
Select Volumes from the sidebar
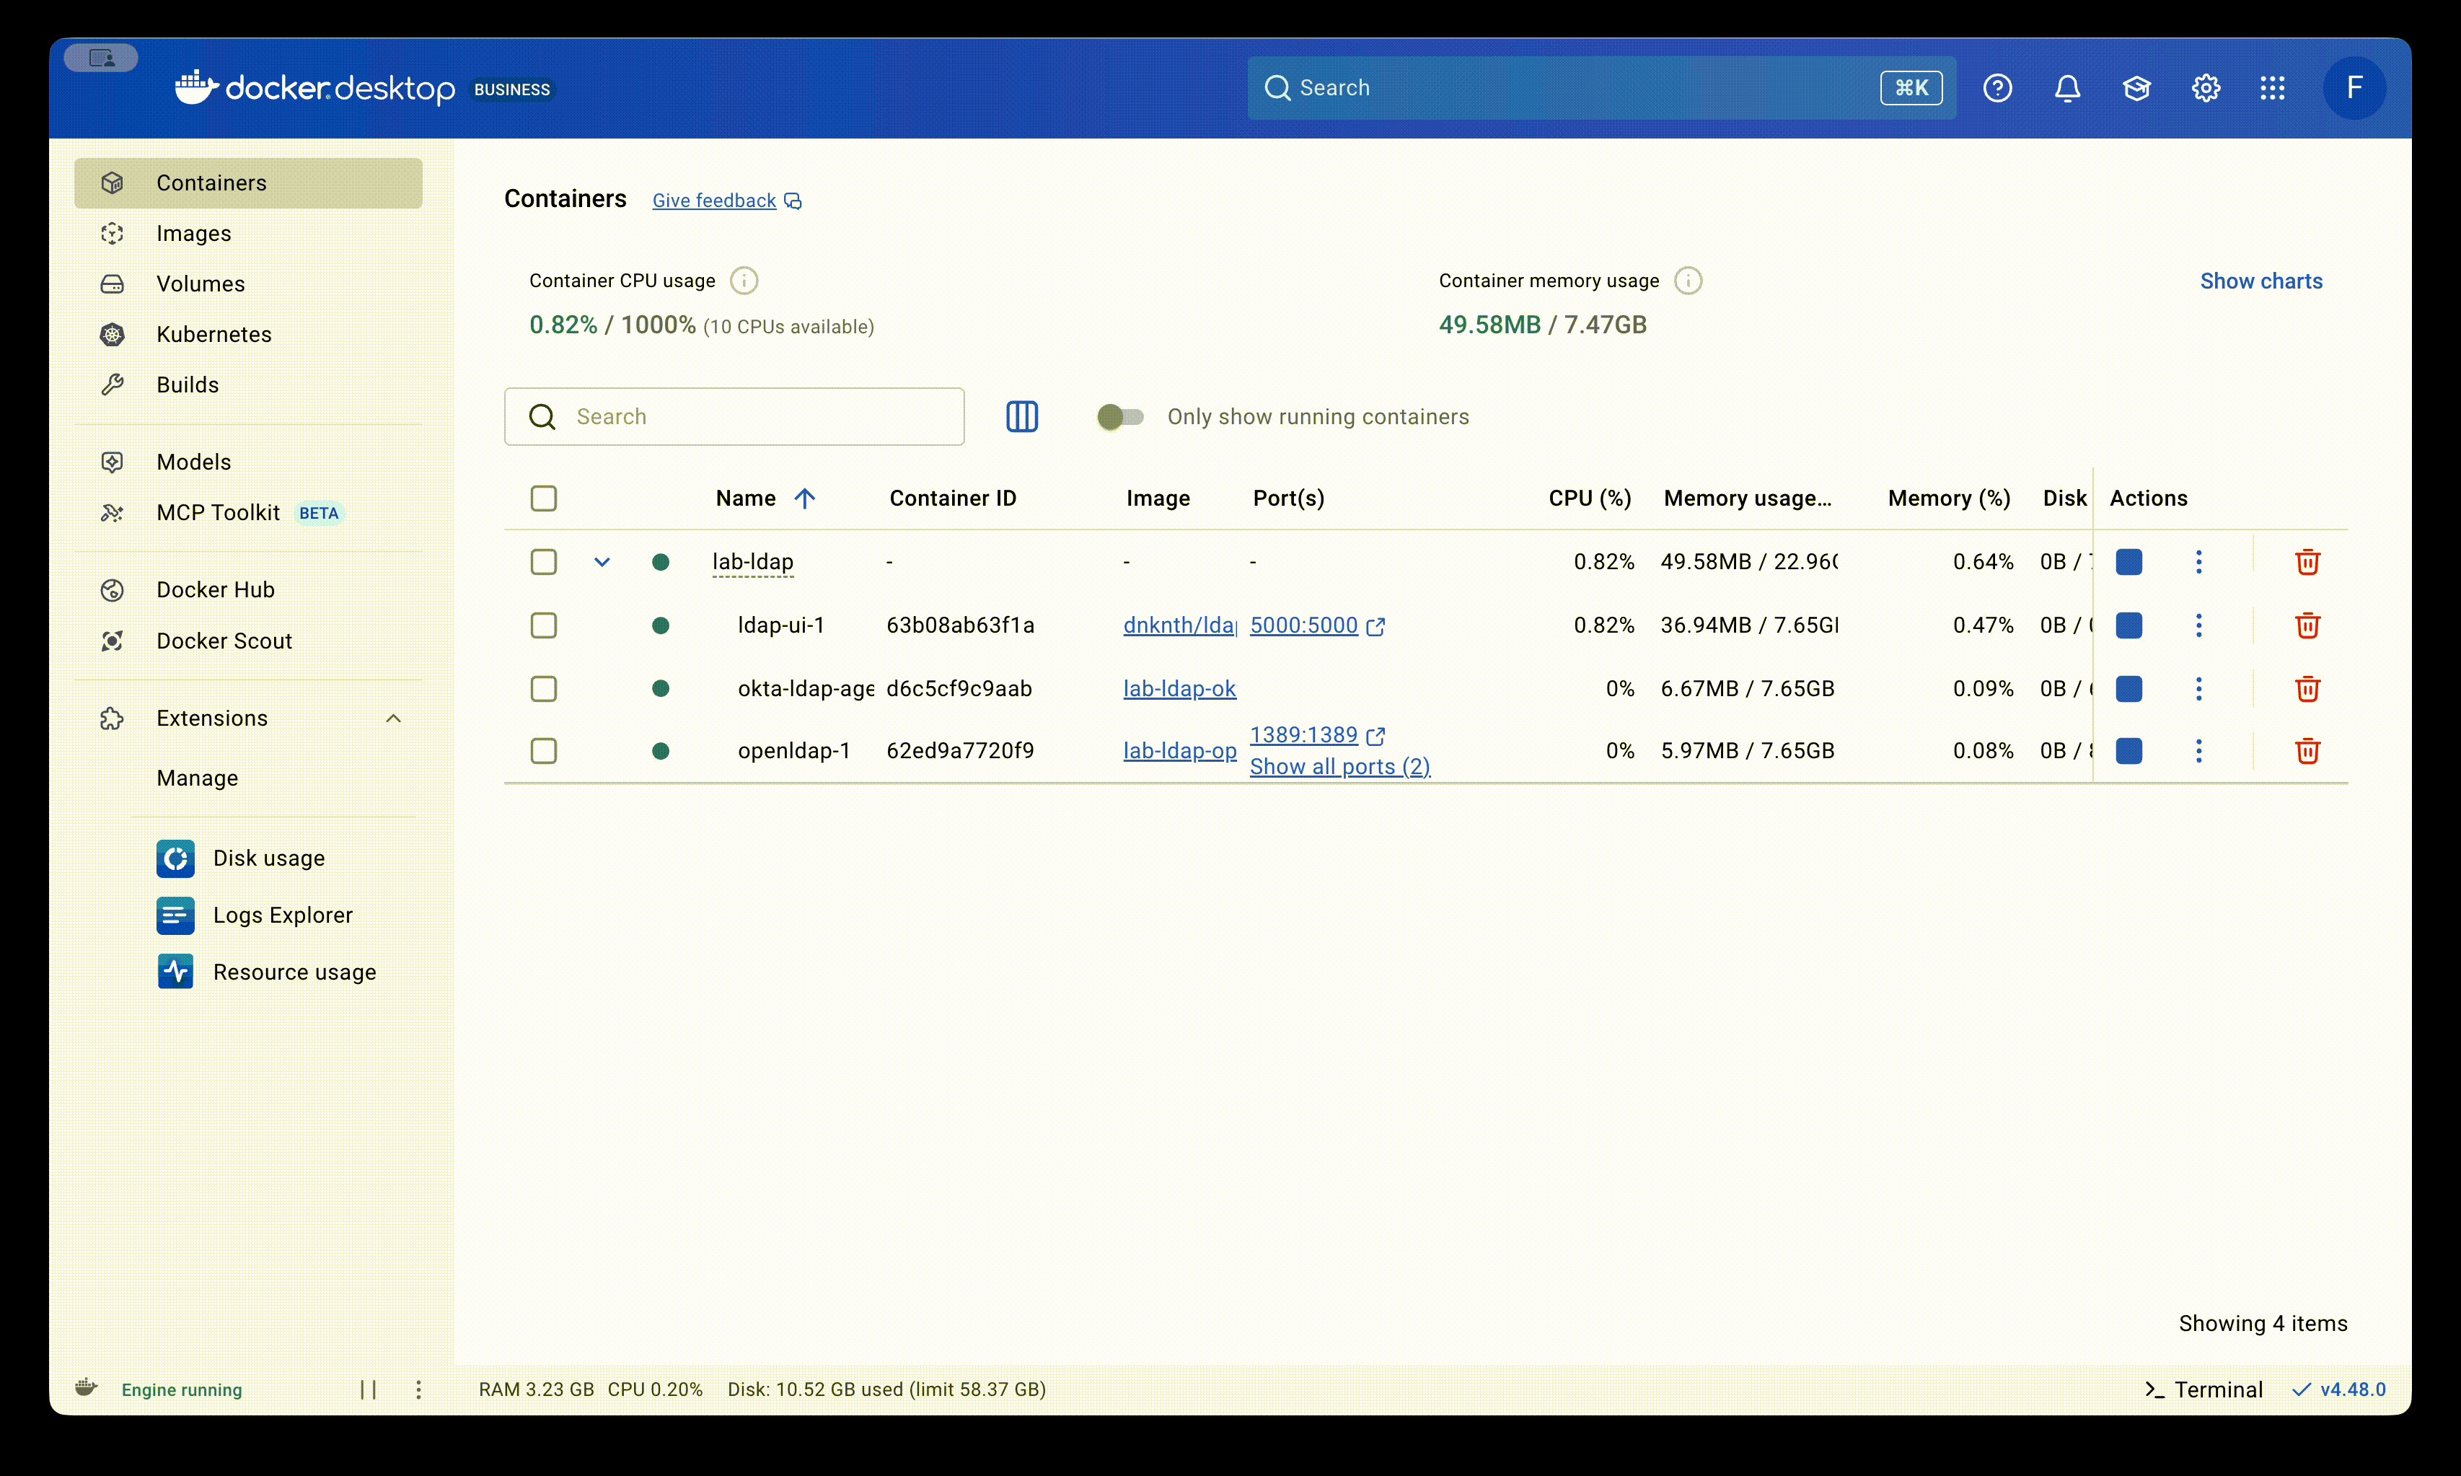coord(200,284)
